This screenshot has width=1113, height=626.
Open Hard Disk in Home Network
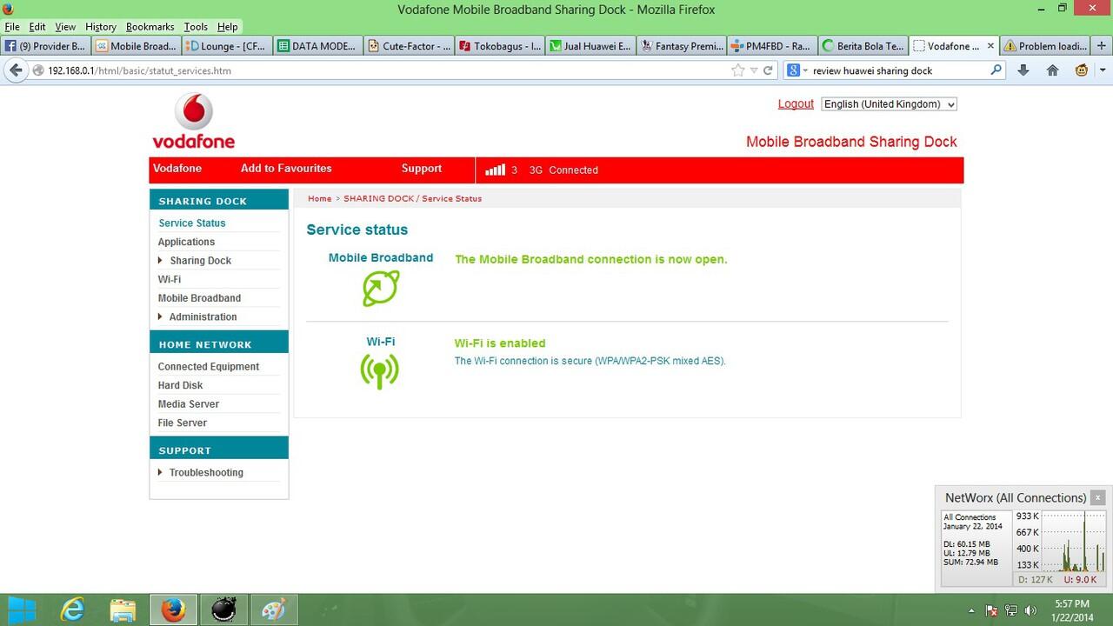click(180, 385)
